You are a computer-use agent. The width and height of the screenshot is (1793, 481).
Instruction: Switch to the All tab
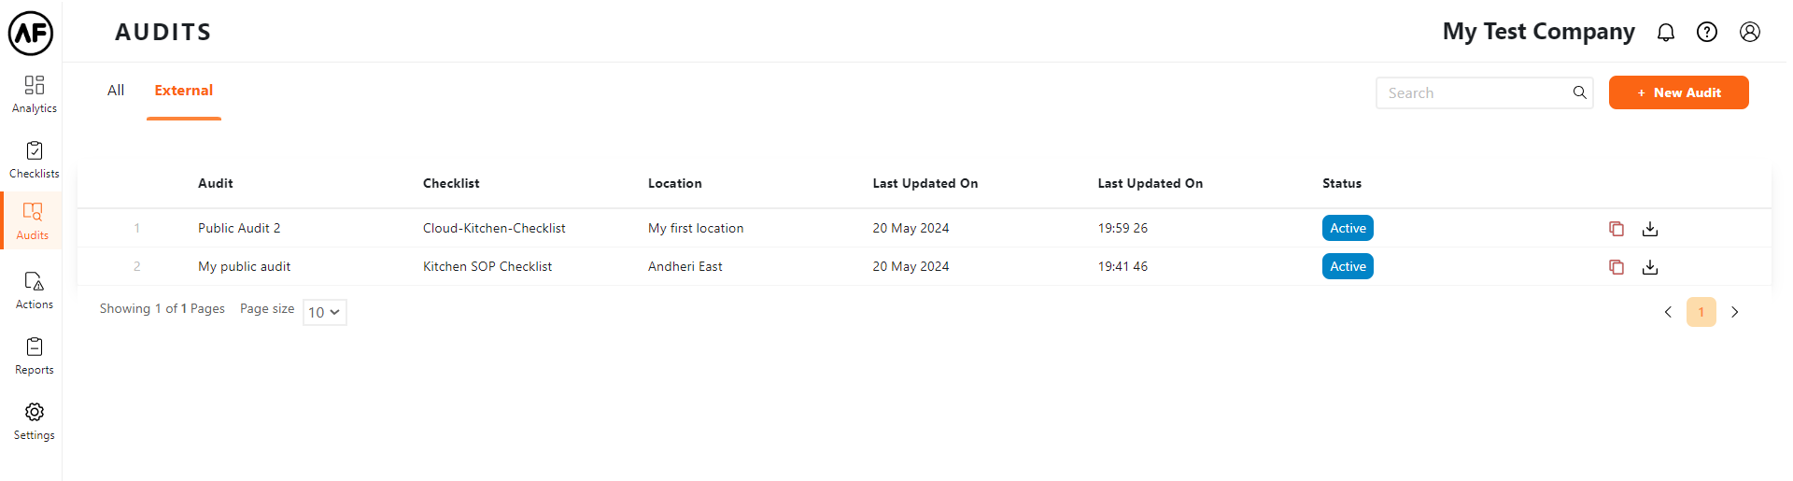point(116,91)
